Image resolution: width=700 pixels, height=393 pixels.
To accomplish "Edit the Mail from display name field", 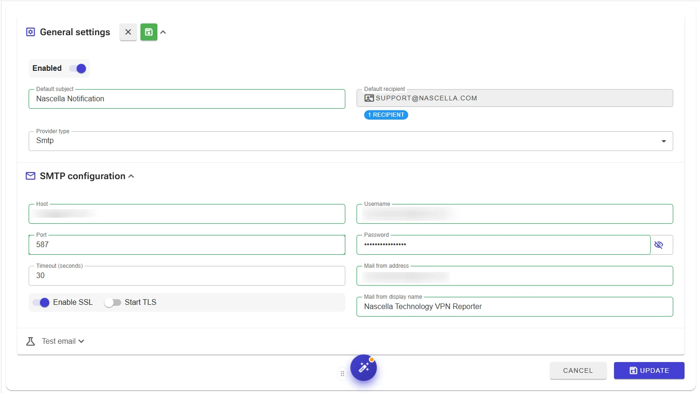I will click(x=515, y=307).
